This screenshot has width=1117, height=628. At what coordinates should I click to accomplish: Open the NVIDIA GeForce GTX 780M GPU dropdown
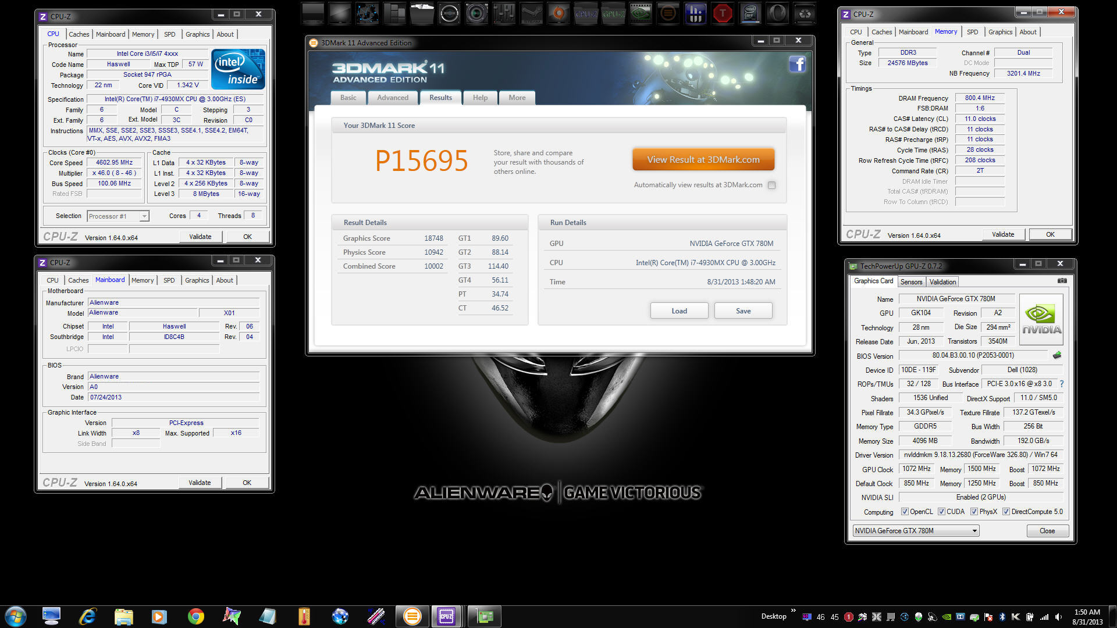916,531
